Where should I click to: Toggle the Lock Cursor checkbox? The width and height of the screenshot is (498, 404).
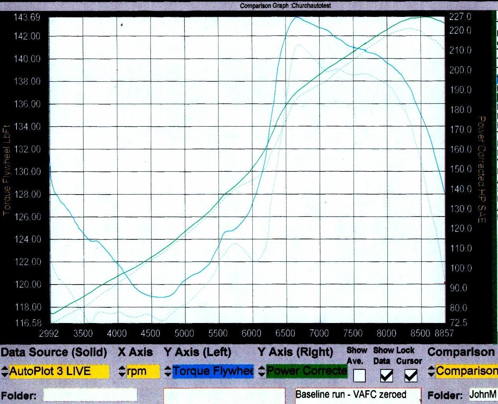[411, 376]
